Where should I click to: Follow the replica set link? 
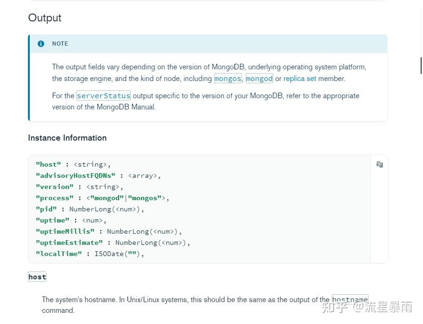point(300,79)
